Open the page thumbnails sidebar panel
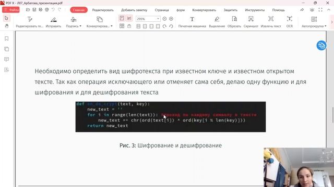Screen dimensions: 334x187 coord(7,49)
